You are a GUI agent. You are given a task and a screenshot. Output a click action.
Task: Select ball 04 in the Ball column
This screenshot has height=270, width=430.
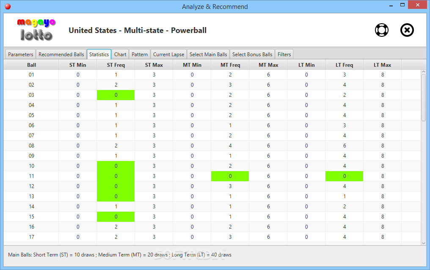(31, 105)
